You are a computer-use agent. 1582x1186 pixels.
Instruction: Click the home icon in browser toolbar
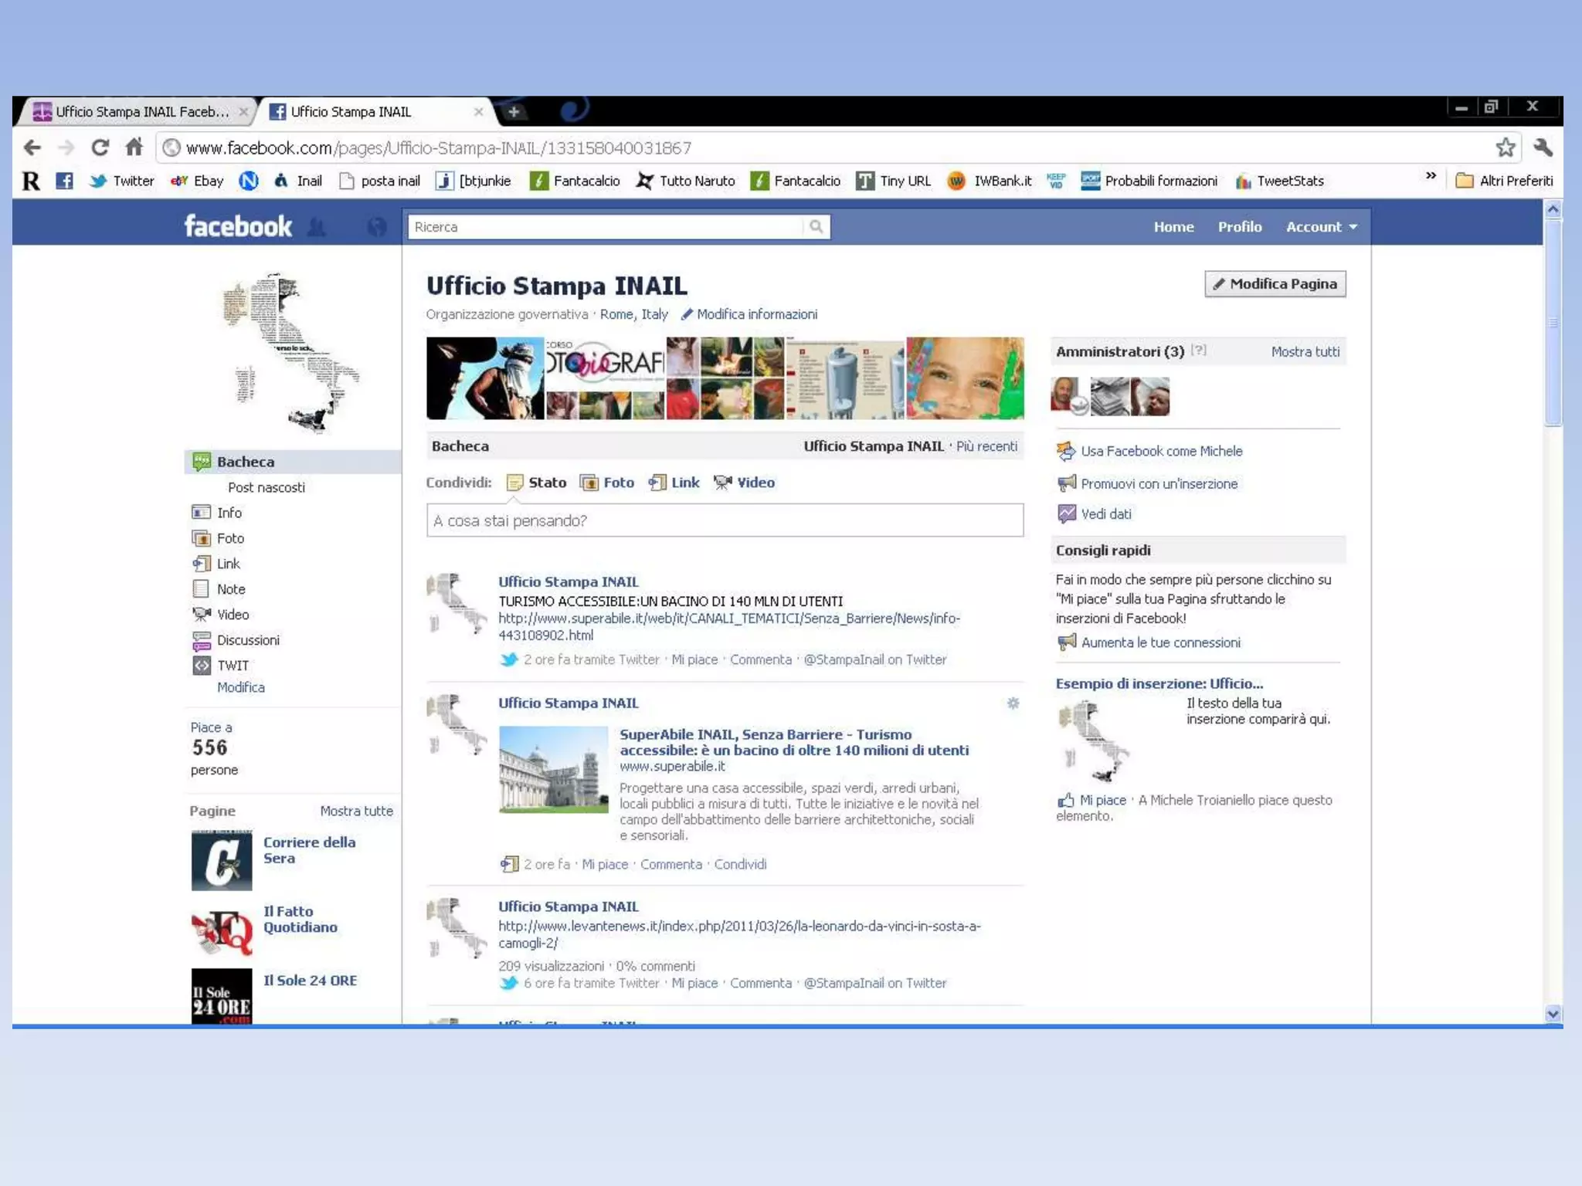[x=134, y=147]
